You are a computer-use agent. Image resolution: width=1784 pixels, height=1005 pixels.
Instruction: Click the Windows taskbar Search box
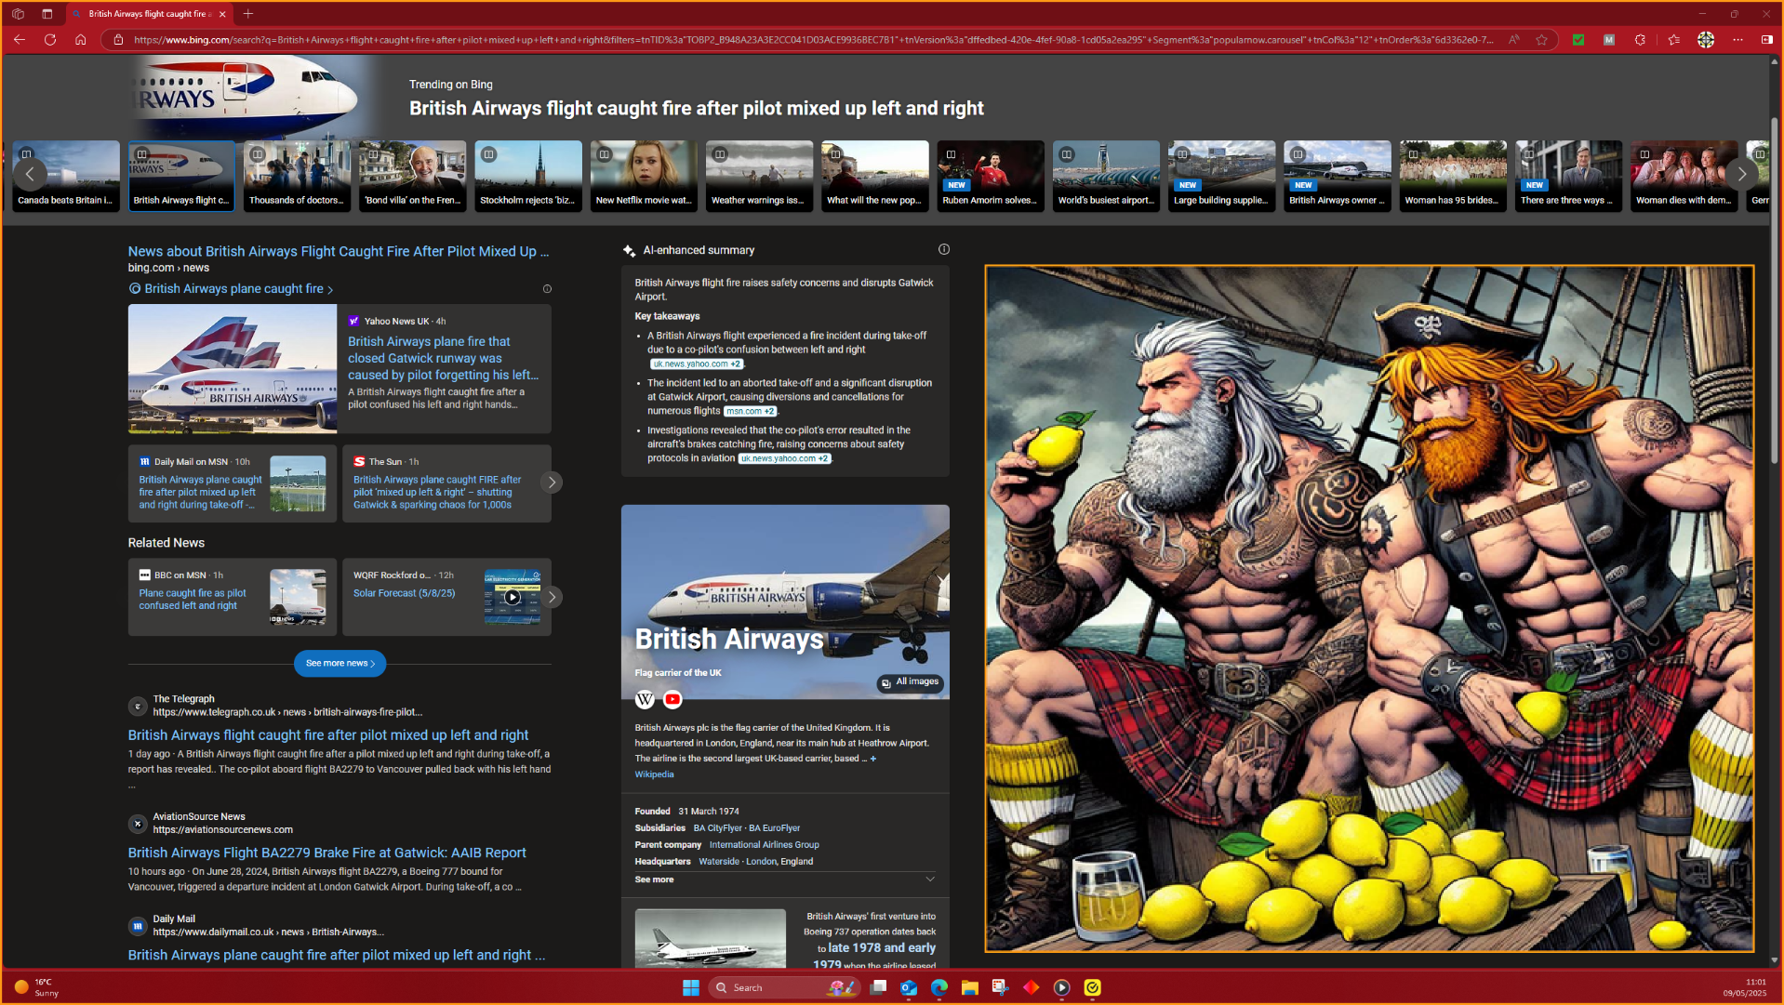(x=784, y=987)
